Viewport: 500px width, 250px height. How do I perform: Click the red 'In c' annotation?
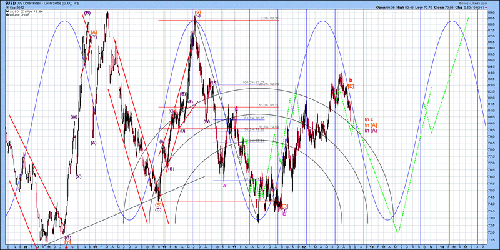pos(369,119)
